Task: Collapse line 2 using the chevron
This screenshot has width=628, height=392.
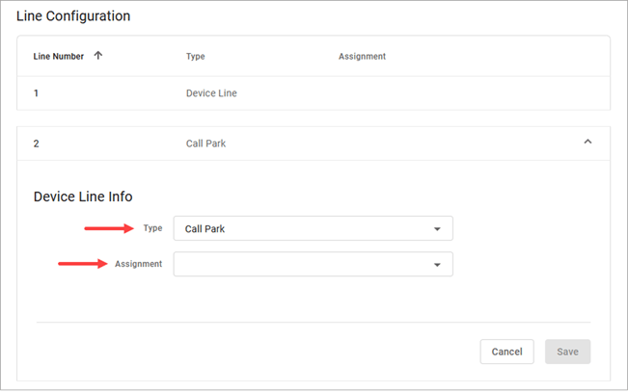Action: [x=587, y=143]
